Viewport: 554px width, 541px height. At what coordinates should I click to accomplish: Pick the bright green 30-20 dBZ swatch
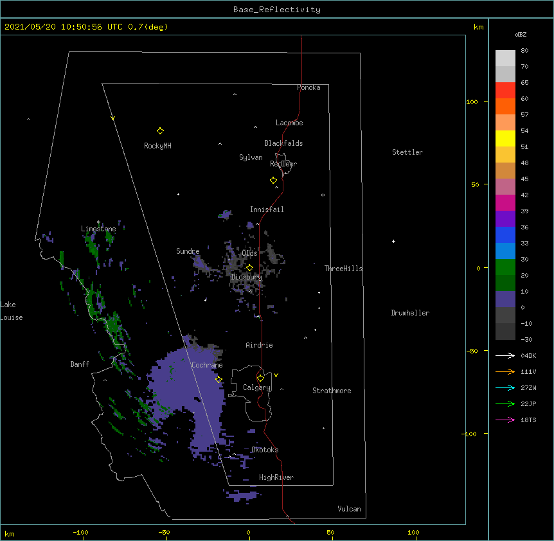(505, 267)
